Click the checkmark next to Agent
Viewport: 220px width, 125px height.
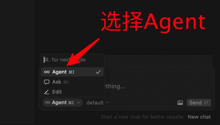tap(98, 72)
